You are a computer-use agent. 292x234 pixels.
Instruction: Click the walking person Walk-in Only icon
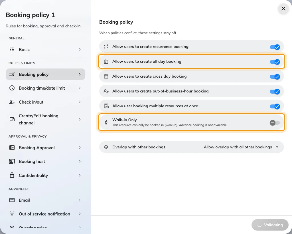pyautogui.click(x=106, y=122)
